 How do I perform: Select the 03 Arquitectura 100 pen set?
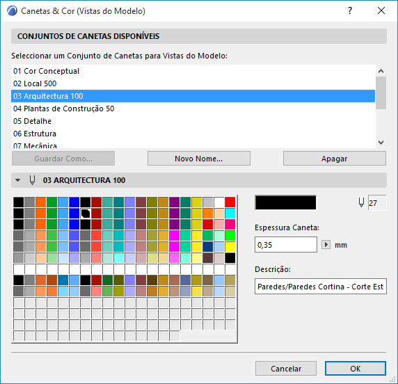tap(193, 96)
